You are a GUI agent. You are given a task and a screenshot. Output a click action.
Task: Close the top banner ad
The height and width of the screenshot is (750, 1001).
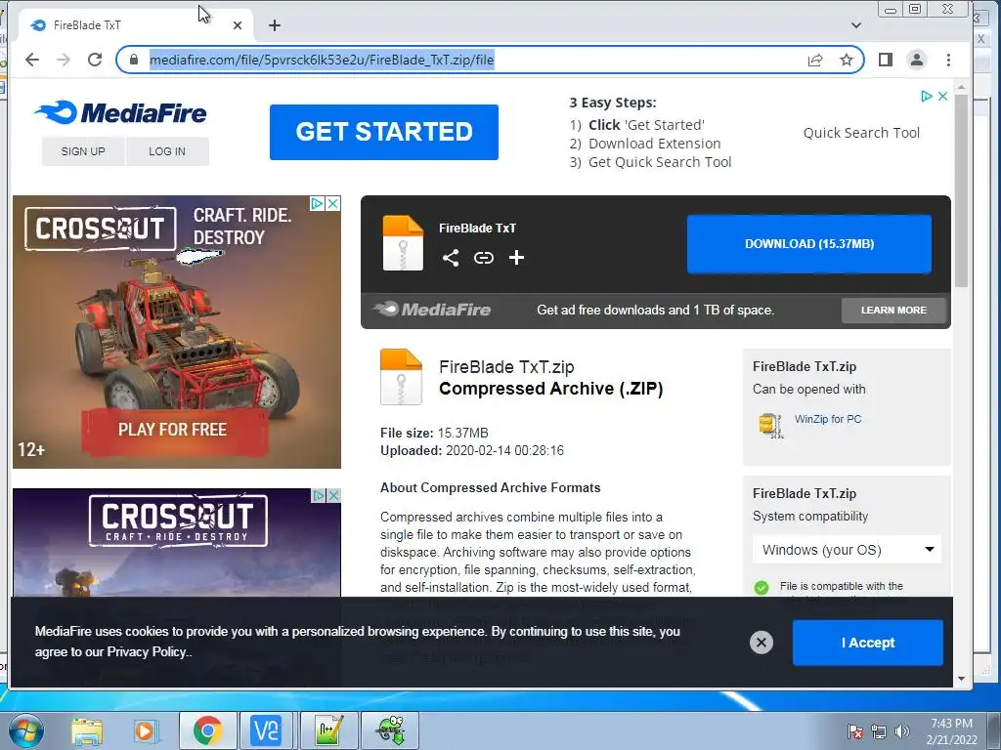[942, 97]
